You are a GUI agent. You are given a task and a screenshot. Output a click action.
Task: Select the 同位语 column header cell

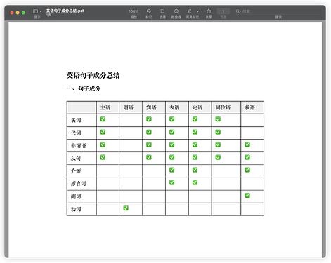point(226,107)
